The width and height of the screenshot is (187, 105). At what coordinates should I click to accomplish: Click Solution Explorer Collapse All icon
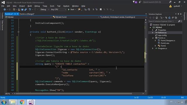173,18
